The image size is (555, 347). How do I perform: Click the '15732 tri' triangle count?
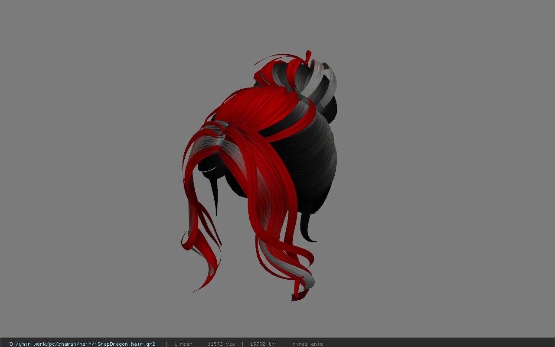pyautogui.click(x=263, y=344)
